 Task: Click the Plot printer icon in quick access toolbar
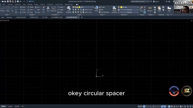coord(18,1)
